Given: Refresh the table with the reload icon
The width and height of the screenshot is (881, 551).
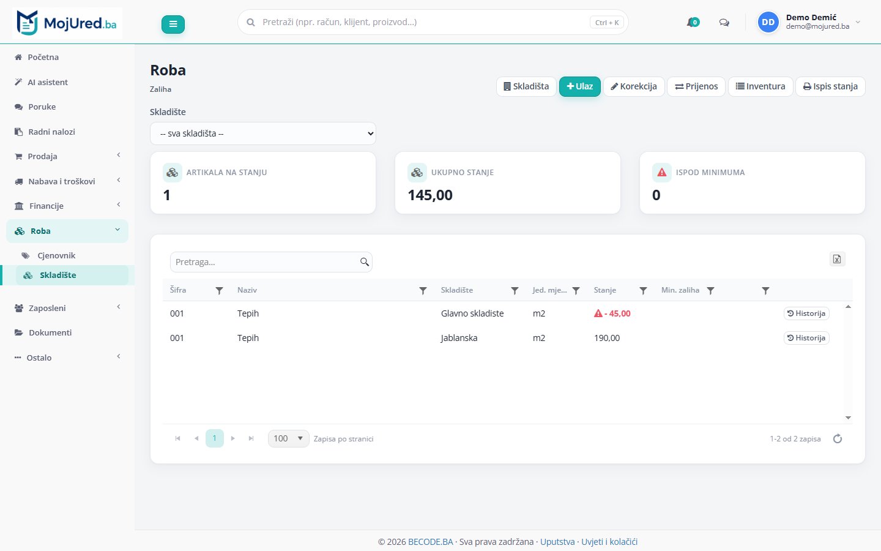Looking at the screenshot, I should click(838, 438).
